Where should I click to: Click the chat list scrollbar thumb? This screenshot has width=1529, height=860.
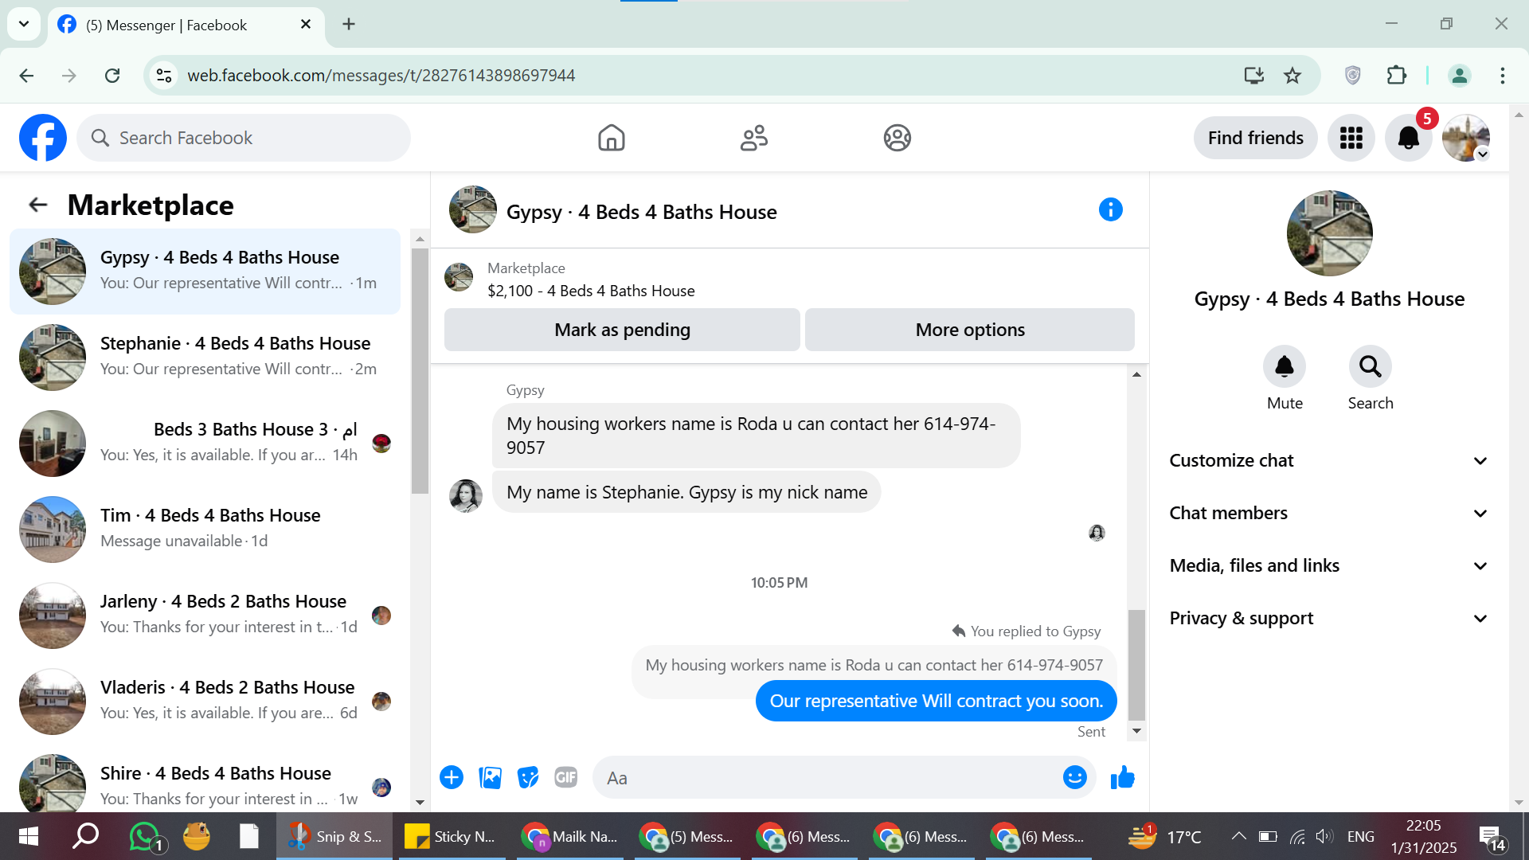tap(420, 371)
